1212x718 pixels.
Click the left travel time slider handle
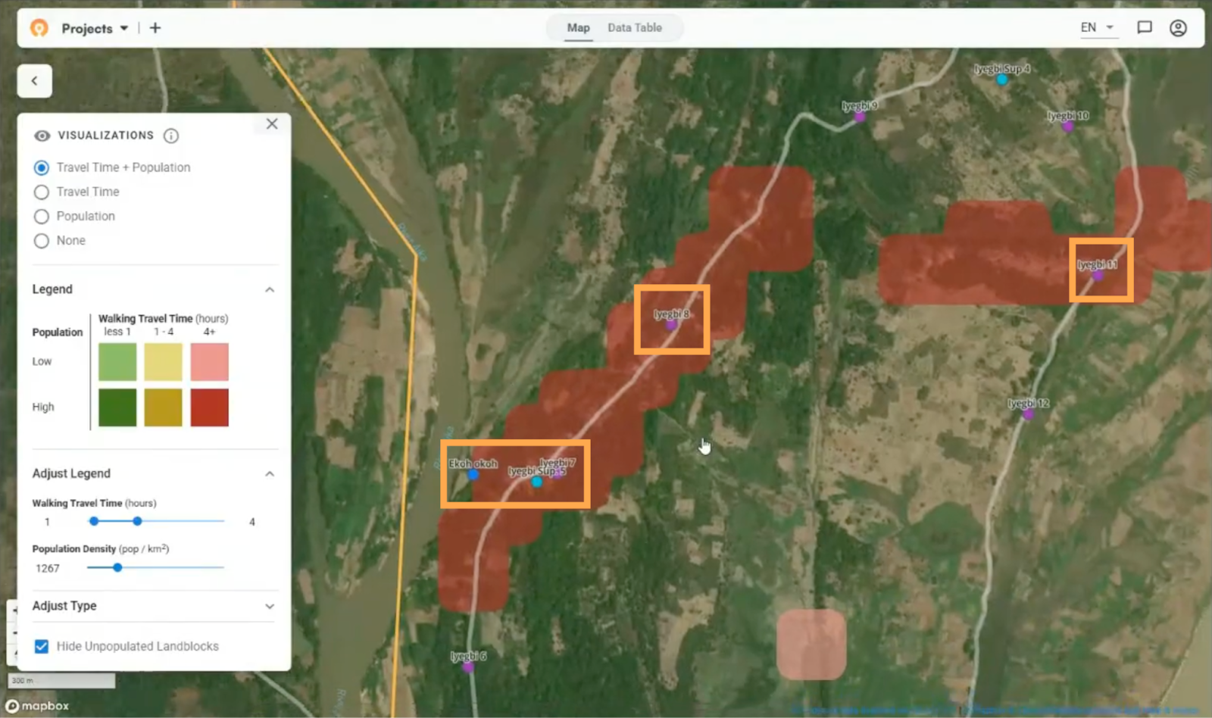[94, 521]
